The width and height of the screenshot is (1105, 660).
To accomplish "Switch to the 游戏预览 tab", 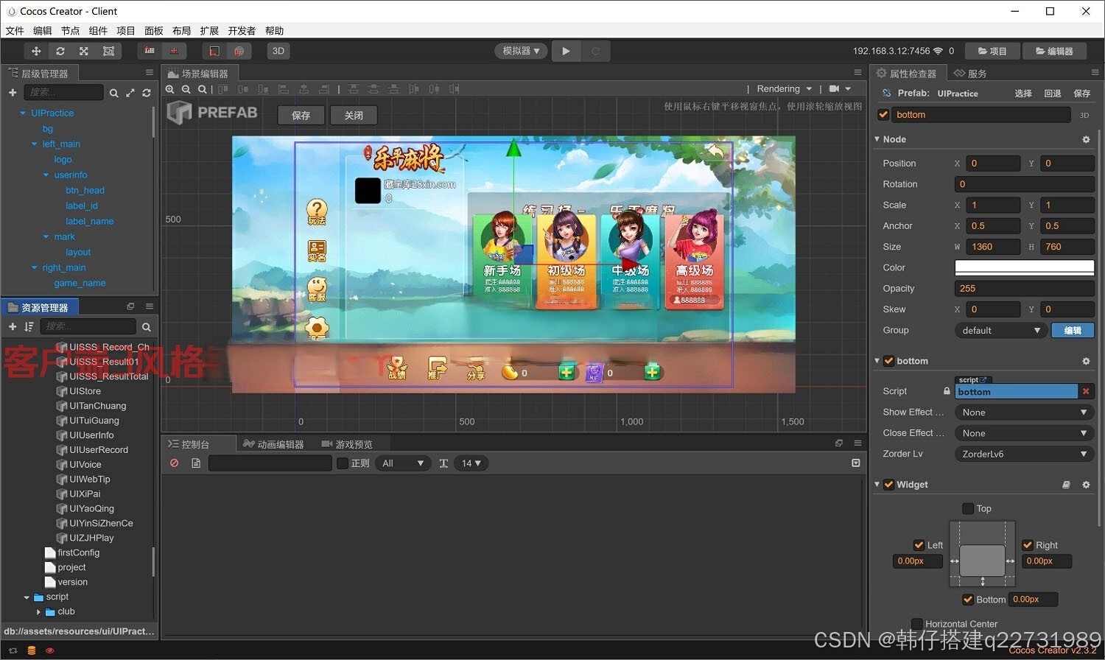I will pos(347,444).
